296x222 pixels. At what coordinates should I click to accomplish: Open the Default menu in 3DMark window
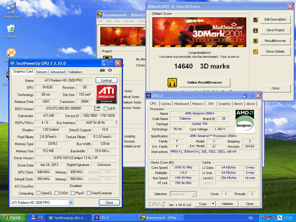point(129,21)
